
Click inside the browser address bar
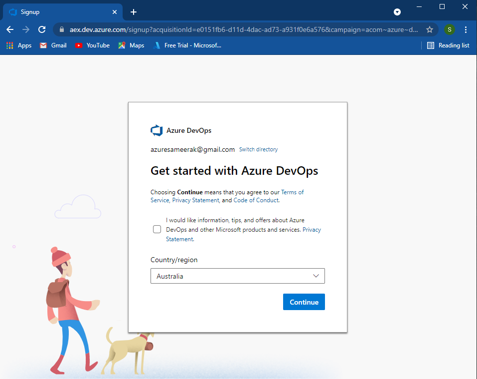[224, 29]
